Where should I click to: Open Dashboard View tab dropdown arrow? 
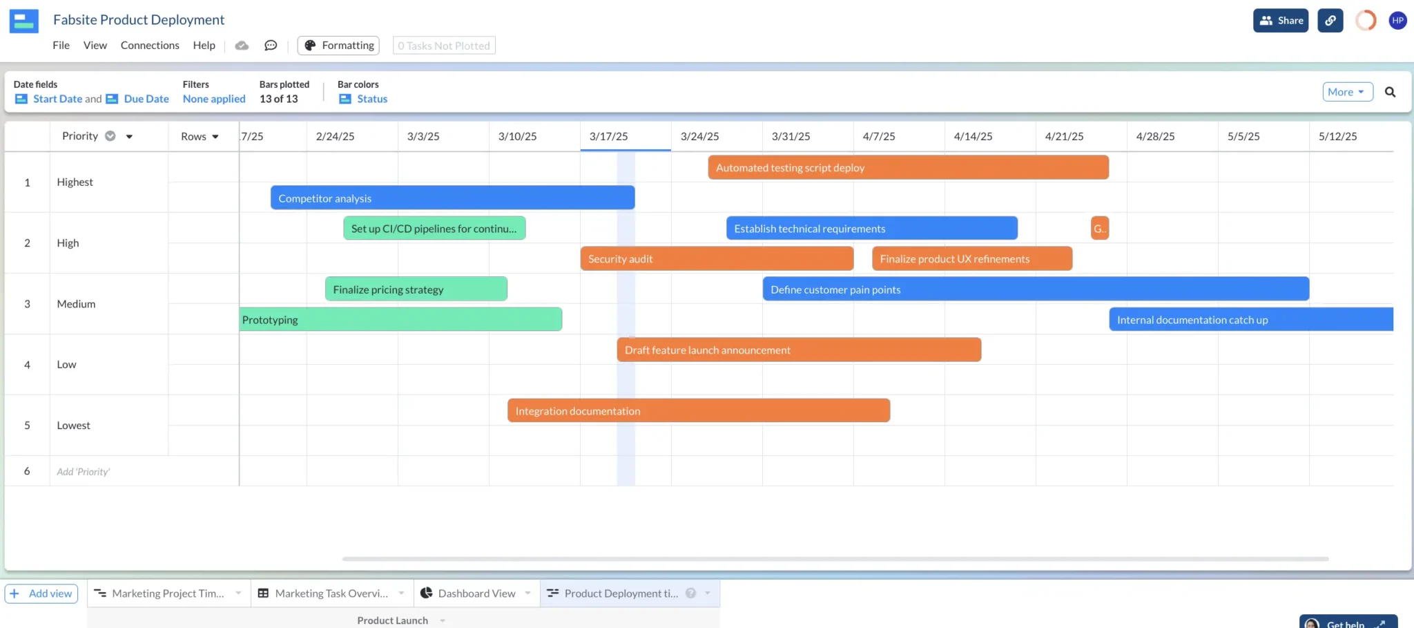(x=528, y=593)
